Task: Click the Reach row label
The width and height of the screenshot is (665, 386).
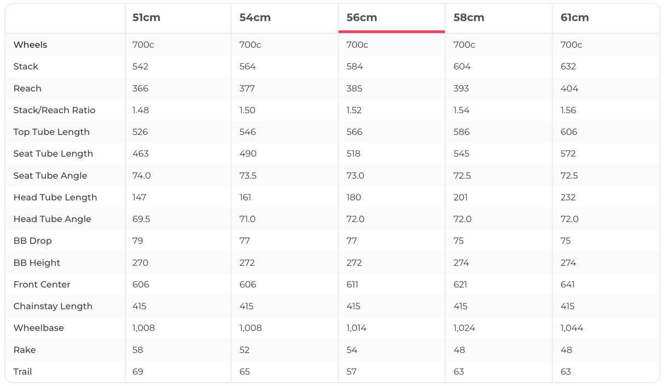Action: pos(27,89)
